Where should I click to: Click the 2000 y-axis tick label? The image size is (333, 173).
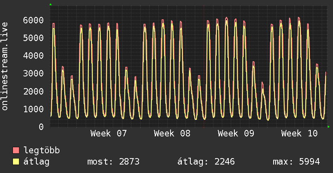[33, 91]
